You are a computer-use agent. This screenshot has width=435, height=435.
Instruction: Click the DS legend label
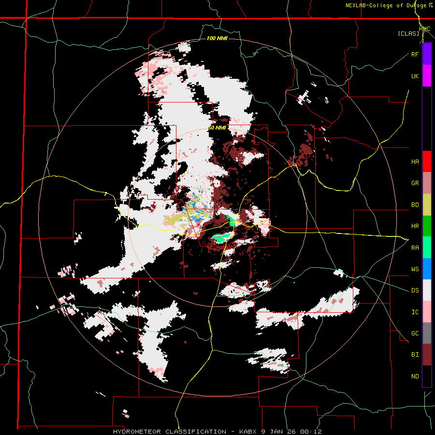coord(415,290)
